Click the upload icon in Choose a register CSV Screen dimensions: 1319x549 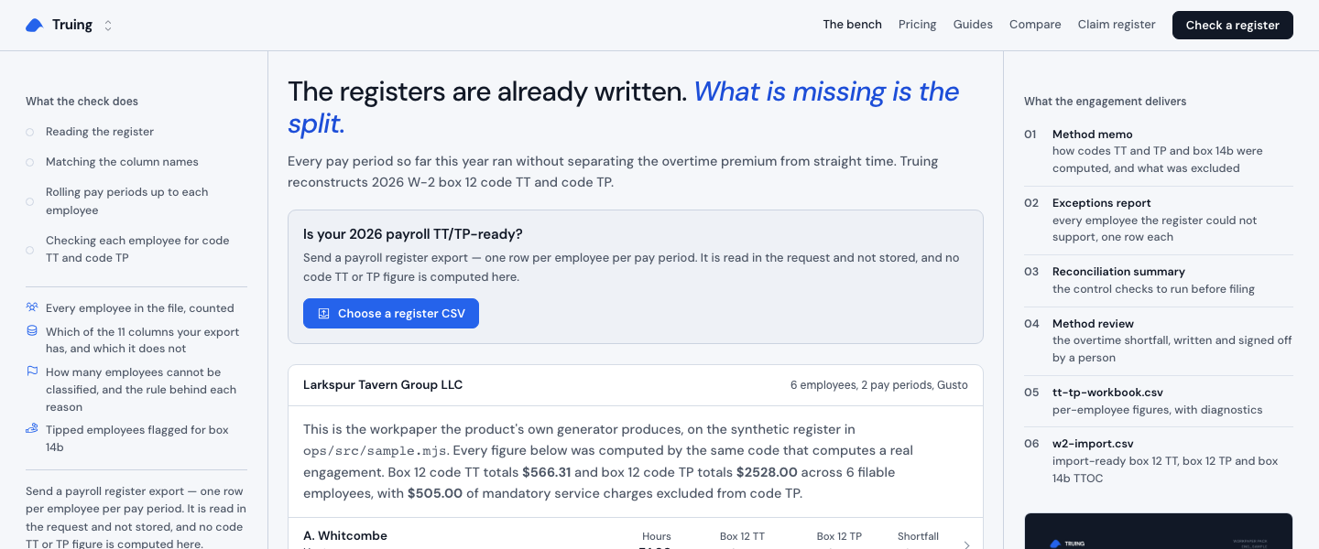pyautogui.click(x=323, y=313)
